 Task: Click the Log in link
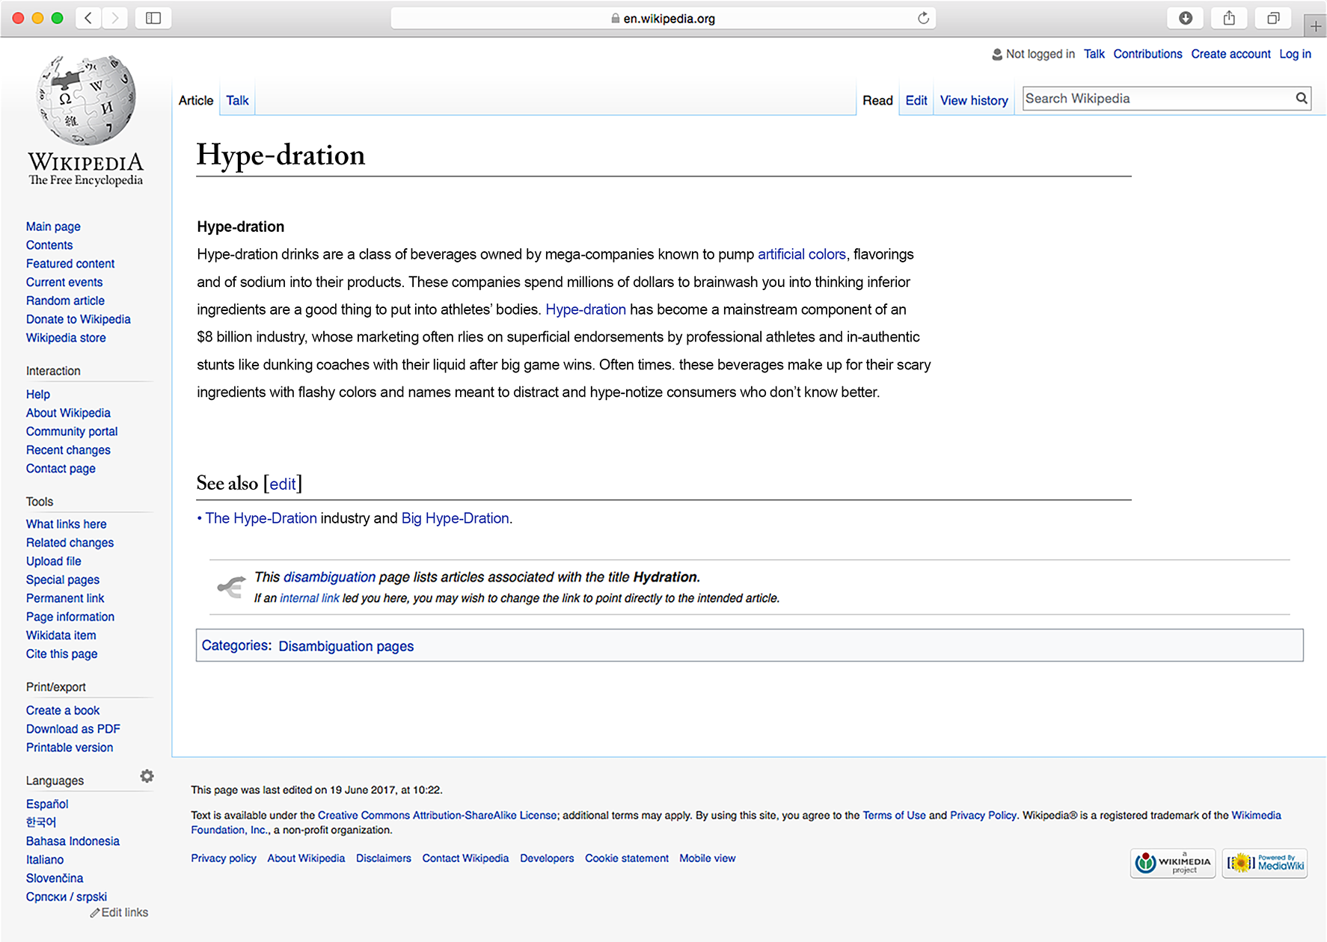tap(1295, 54)
